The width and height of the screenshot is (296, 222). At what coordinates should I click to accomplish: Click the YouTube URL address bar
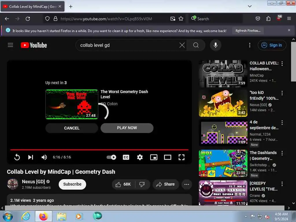(106, 19)
